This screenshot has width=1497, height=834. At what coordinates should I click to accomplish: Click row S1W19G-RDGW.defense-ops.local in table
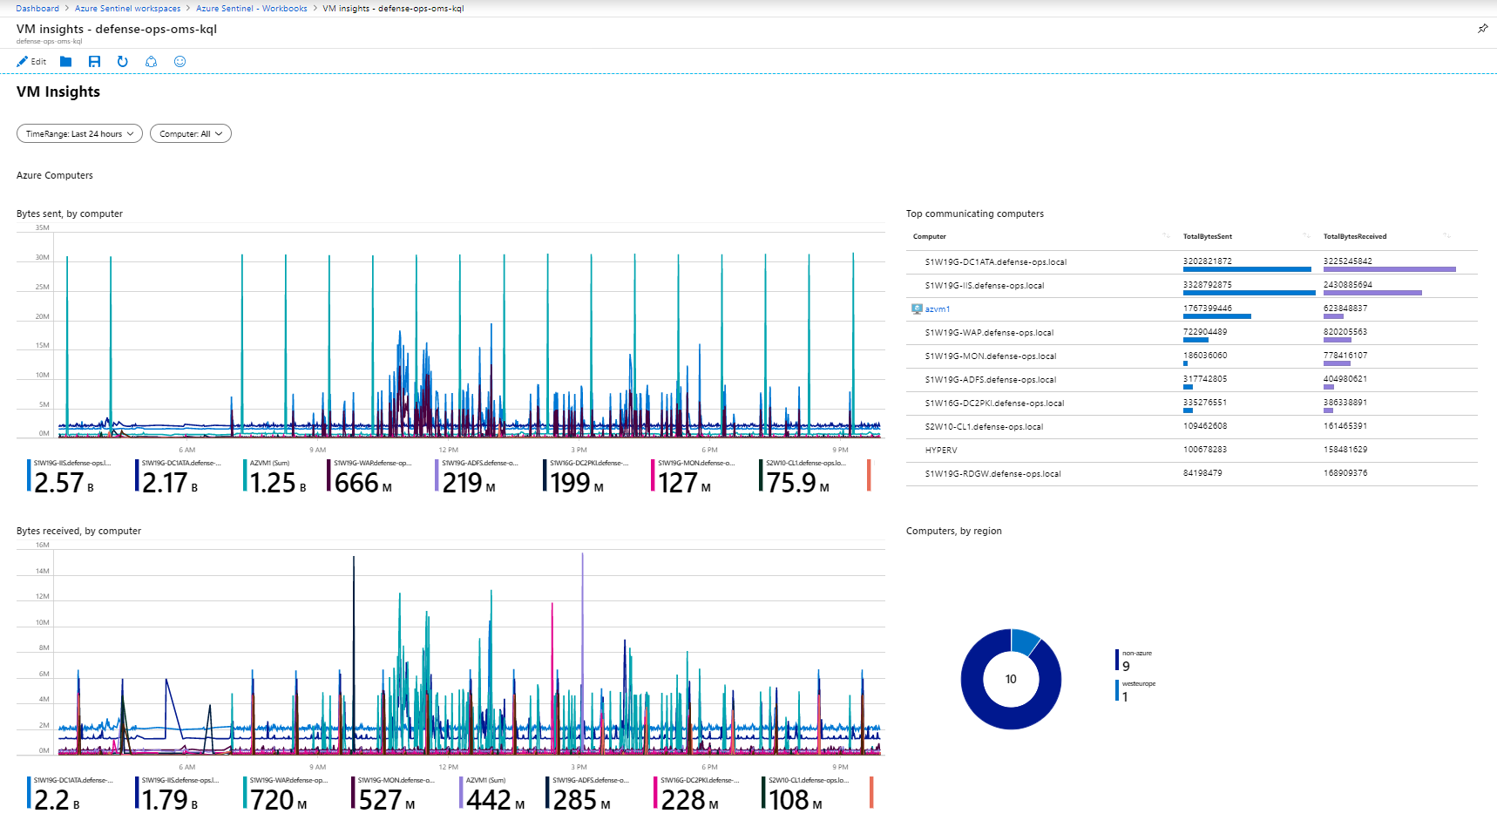tap(1191, 474)
